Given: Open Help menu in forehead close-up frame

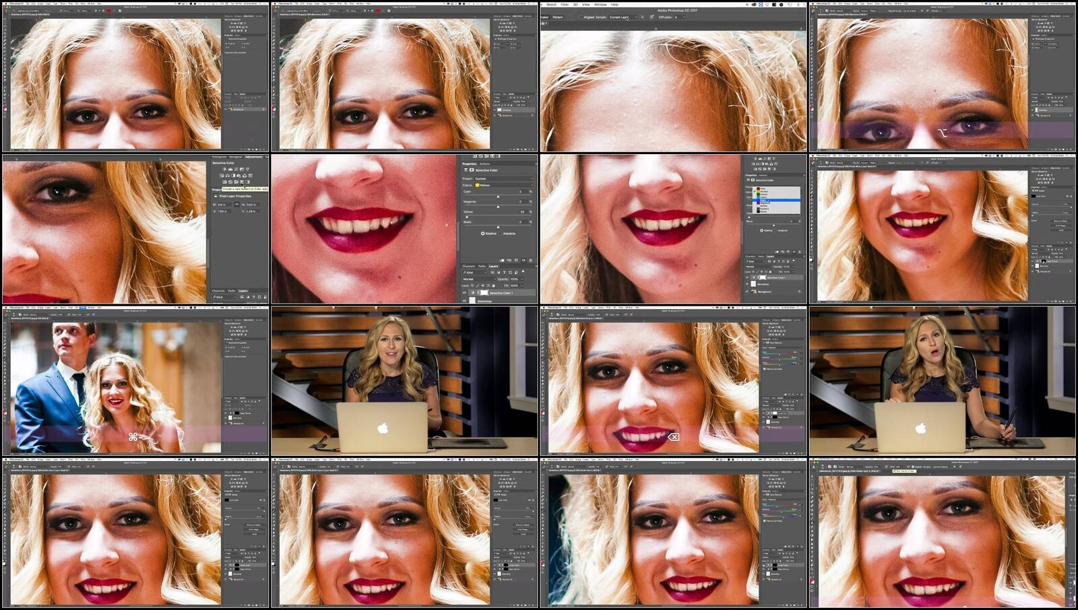Looking at the screenshot, I should [614, 5].
